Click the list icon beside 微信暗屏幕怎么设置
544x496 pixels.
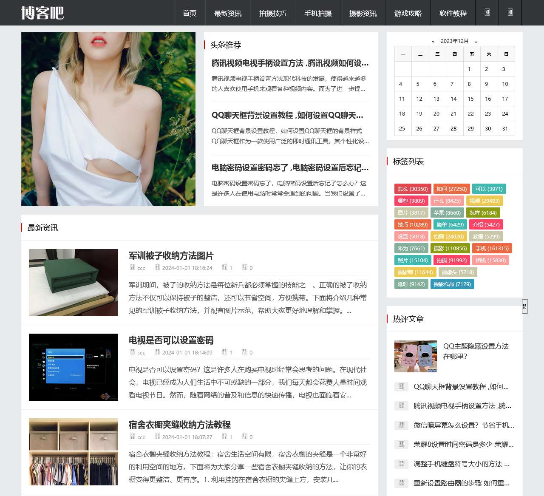click(401, 425)
